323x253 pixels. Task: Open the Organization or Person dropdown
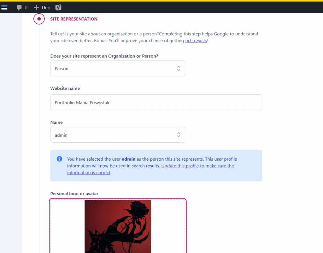point(118,68)
